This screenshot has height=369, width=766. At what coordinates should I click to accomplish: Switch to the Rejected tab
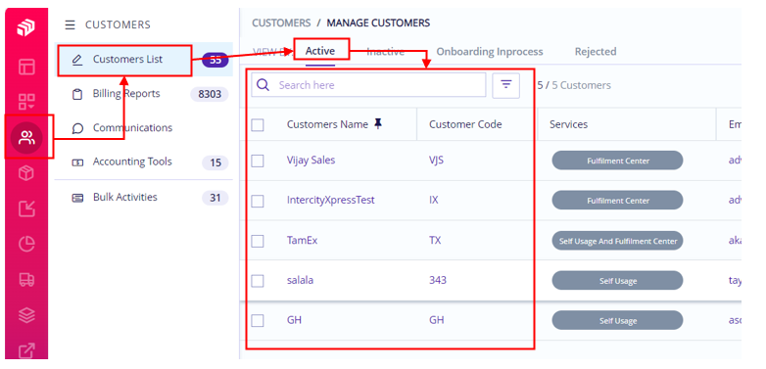(596, 51)
